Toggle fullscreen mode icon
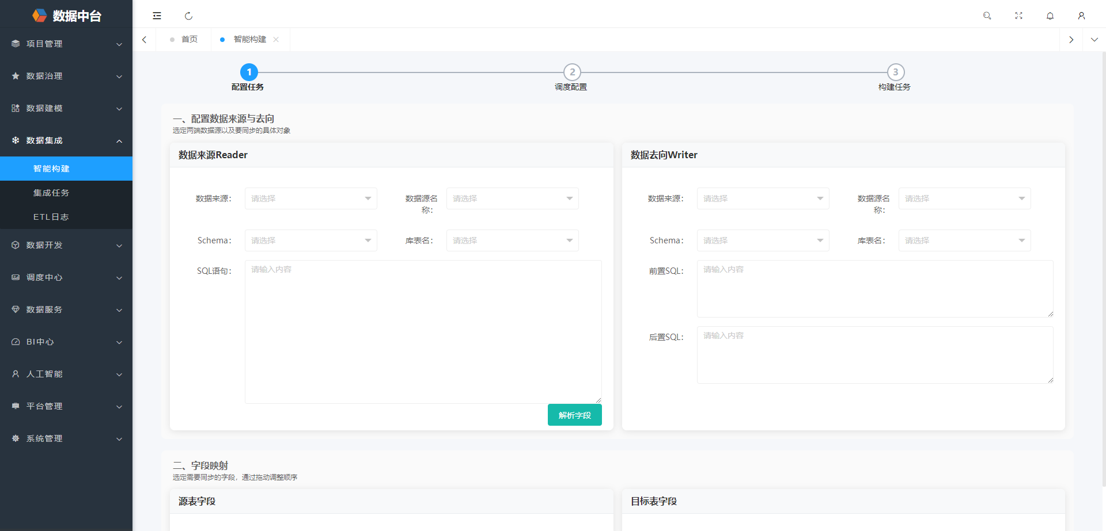This screenshot has height=531, width=1106. point(1018,16)
